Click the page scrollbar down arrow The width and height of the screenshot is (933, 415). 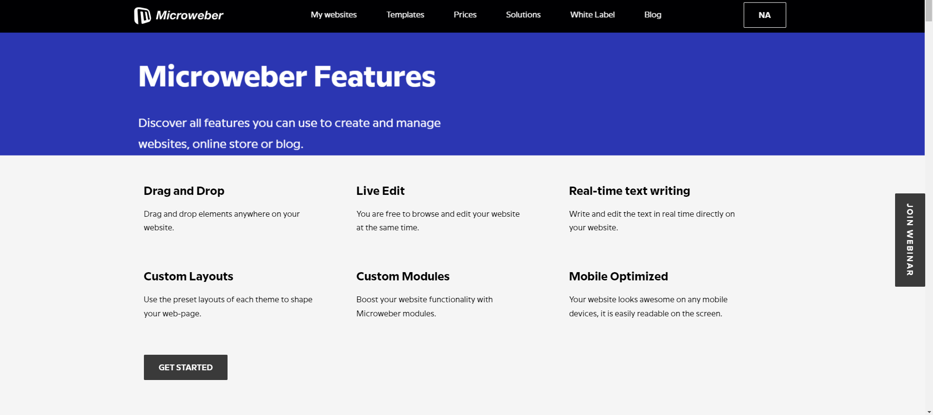coord(929,412)
